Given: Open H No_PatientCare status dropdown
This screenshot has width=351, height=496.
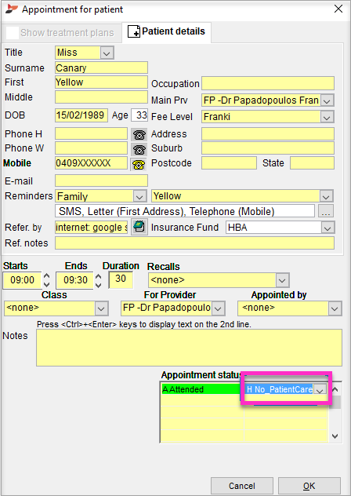Looking at the screenshot, I should (x=320, y=390).
